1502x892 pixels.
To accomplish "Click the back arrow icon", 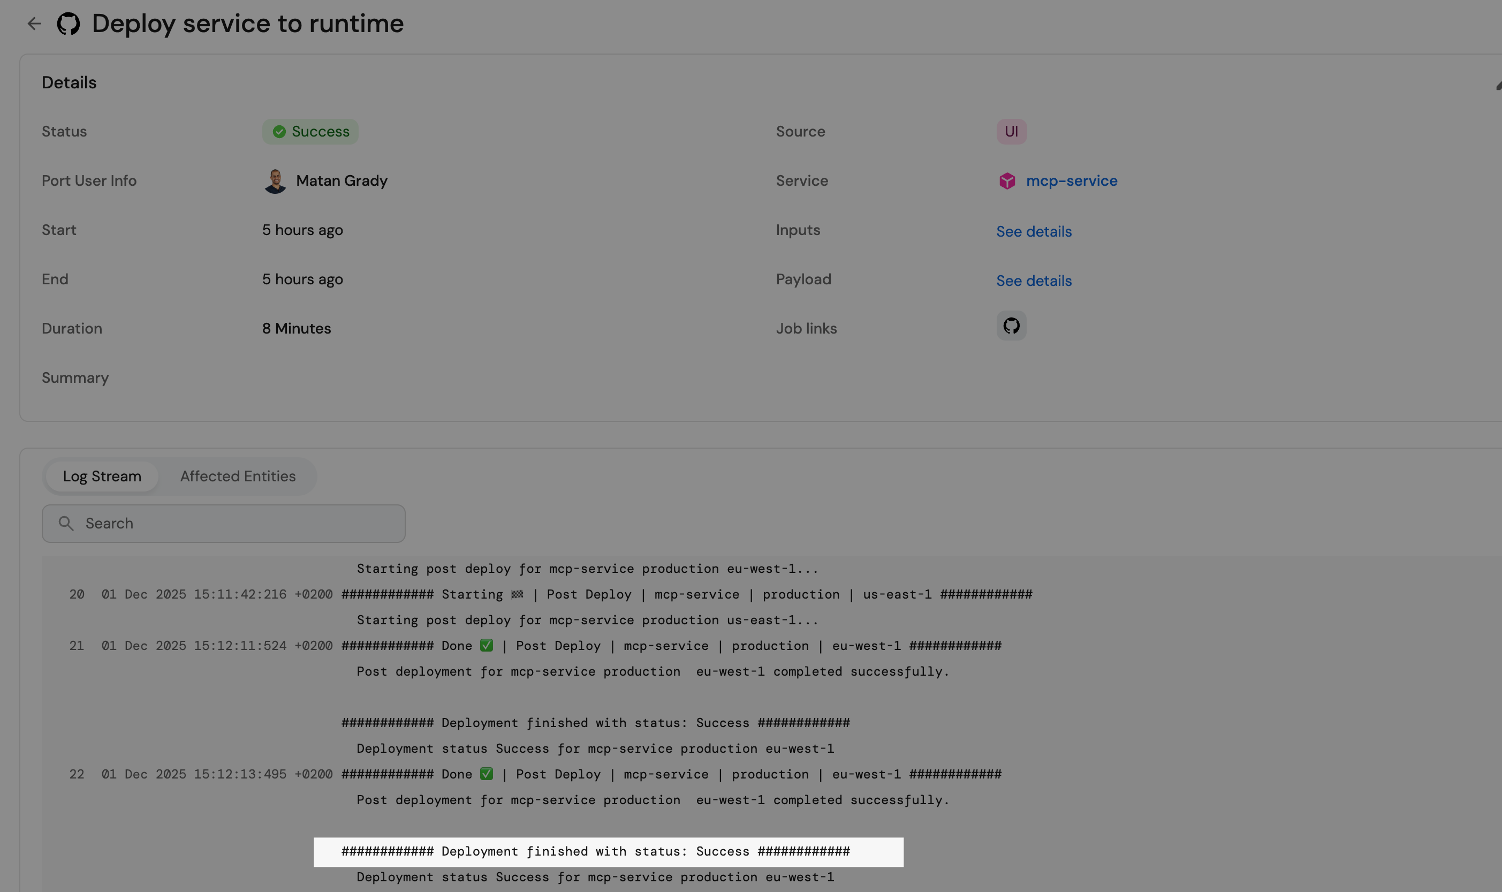I will 34,24.
